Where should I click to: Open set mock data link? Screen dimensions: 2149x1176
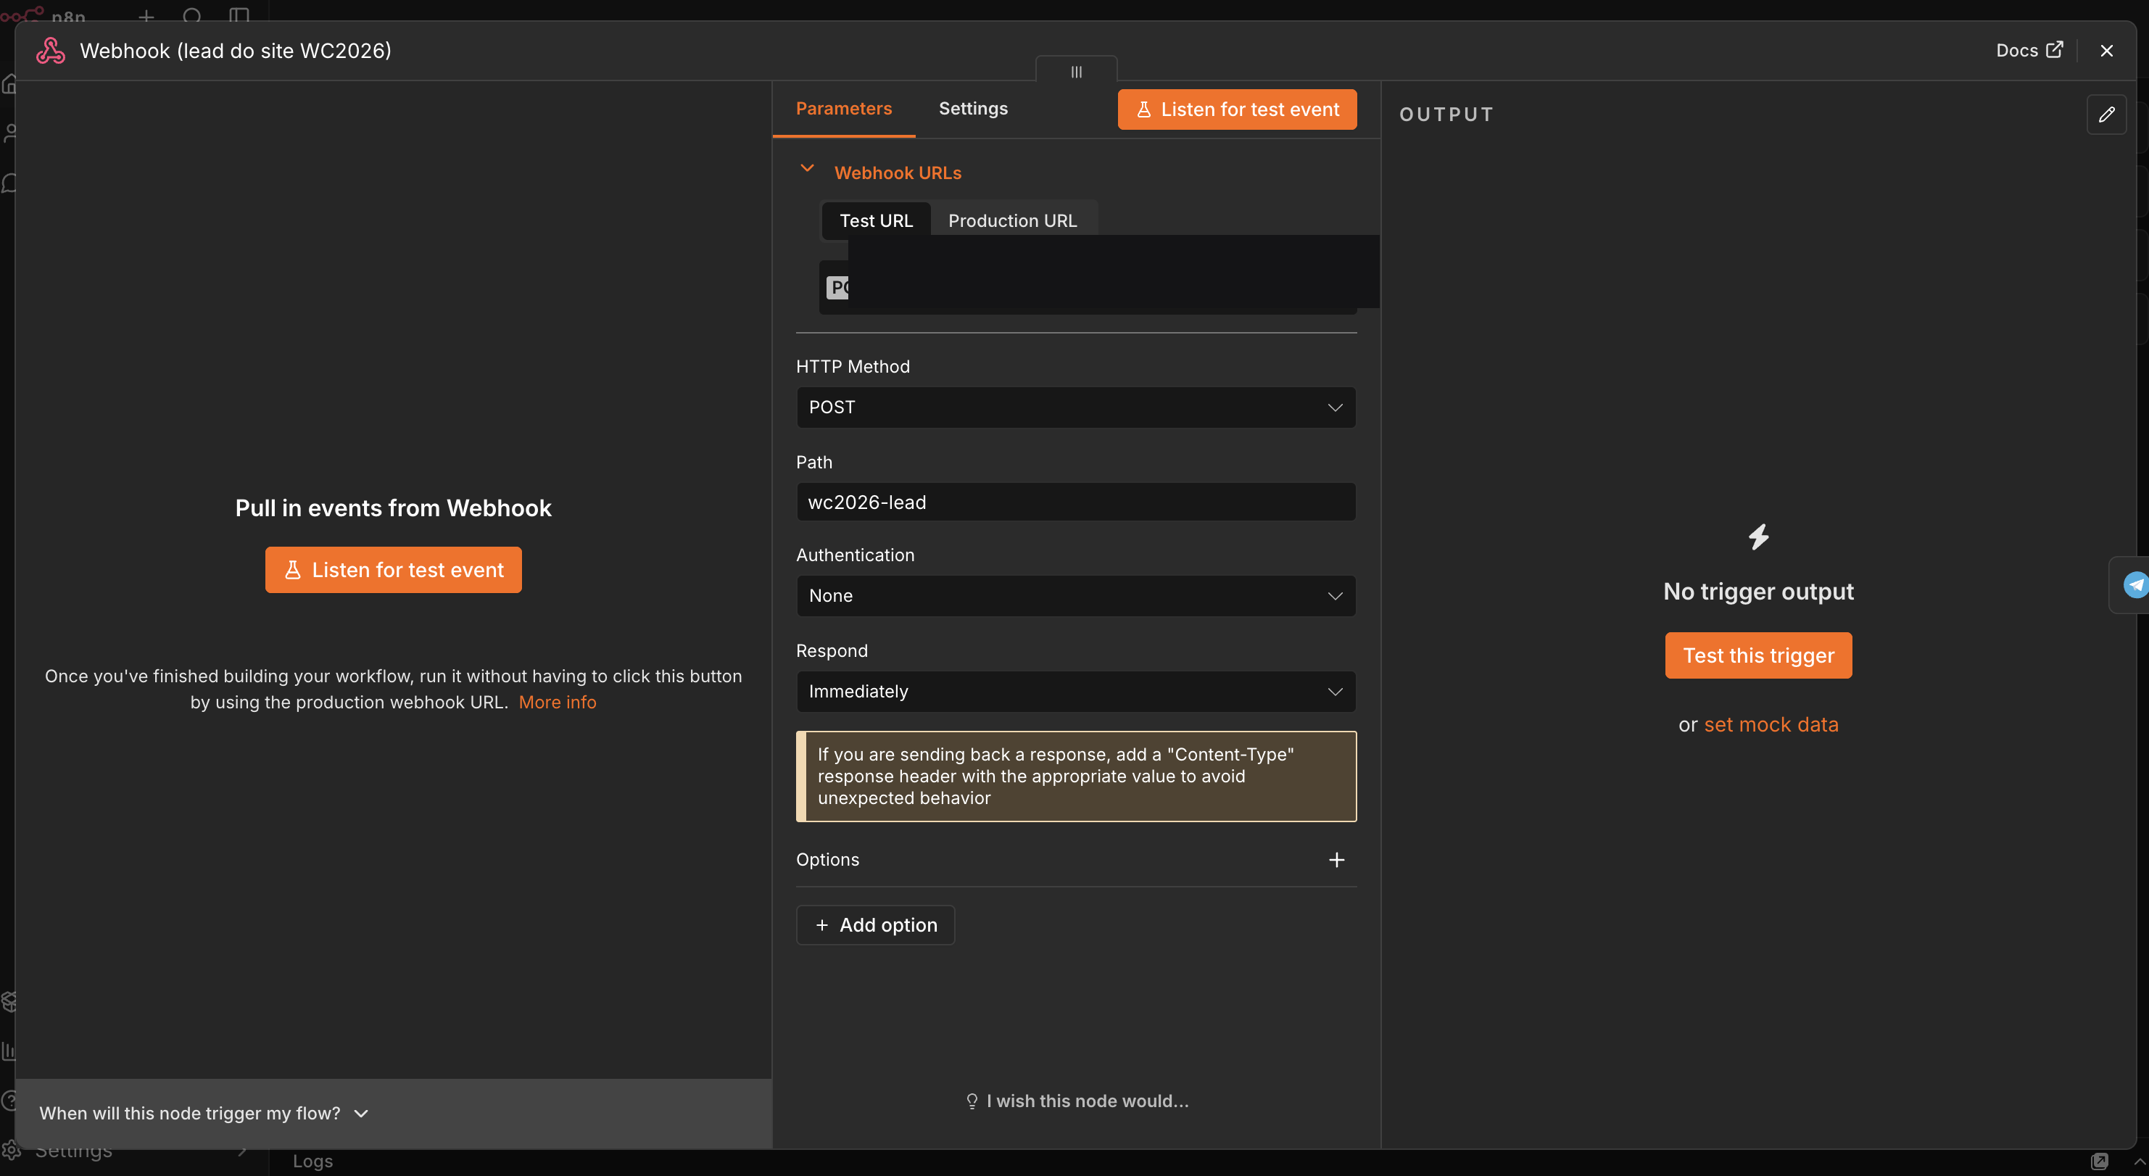pyautogui.click(x=1771, y=724)
